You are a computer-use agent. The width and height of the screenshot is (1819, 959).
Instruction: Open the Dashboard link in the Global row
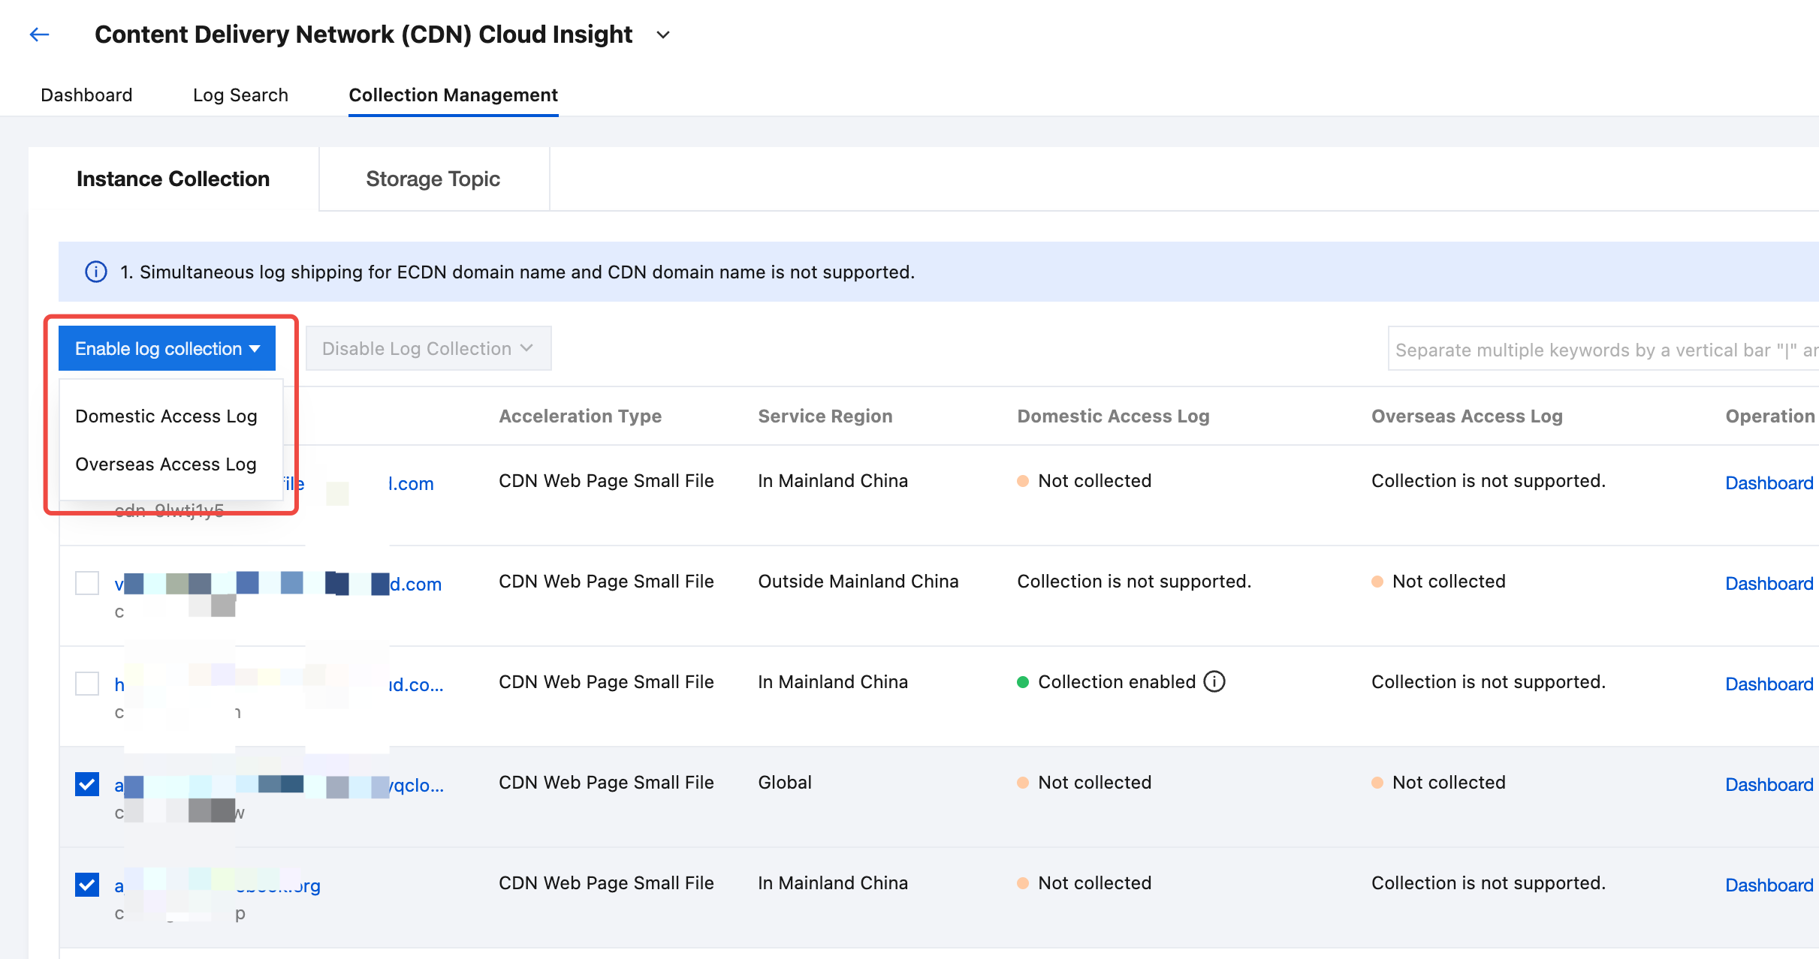(x=1769, y=784)
